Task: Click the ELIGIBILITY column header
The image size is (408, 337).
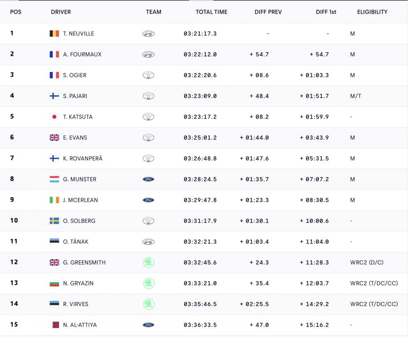Action: pos(372,12)
